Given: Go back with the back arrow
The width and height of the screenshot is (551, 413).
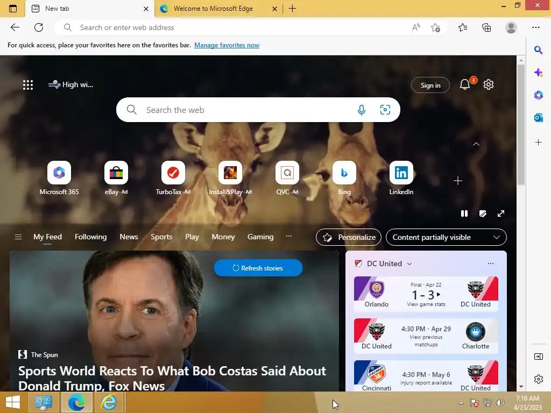Looking at the screenshot, I should tap(15, 27).
